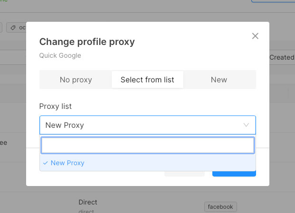Sort by the Created column header
Image resolution: width=295 pixels, height=213 pixels.
pyautogui.click(x=281, y=57)
